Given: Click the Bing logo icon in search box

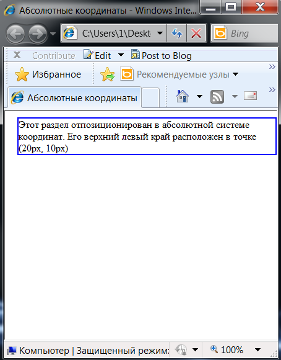Looking at the screenshot, I should (220, 34).
